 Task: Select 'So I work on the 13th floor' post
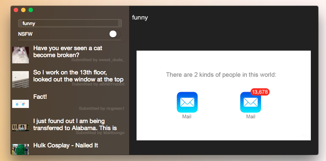point(78,76)
